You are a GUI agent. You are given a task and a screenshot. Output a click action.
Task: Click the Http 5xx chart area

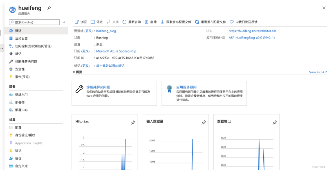(105, 154)
